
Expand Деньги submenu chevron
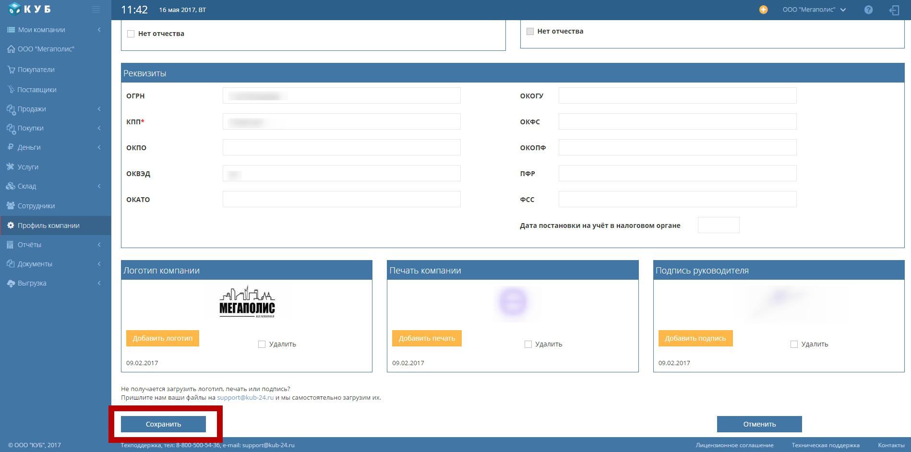point(99,147)
